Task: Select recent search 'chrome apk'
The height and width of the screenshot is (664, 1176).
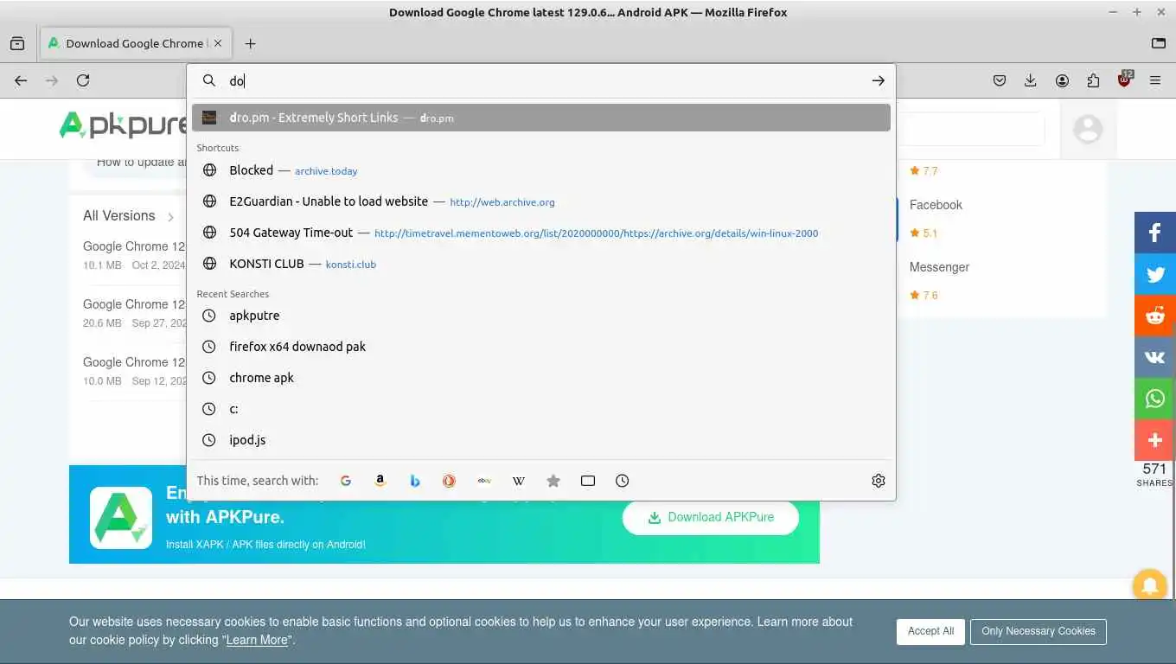Action: 541,378
